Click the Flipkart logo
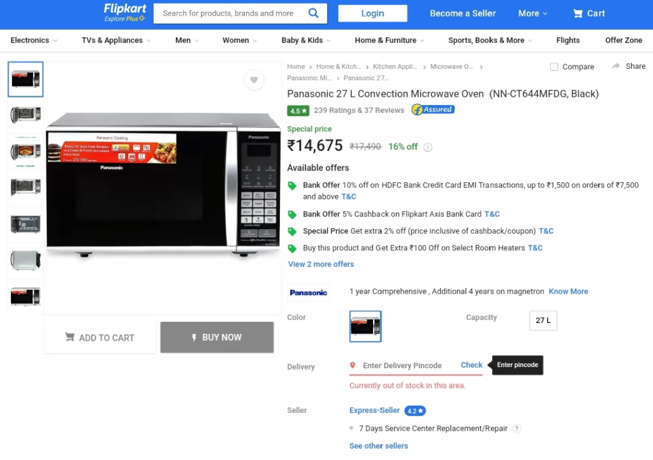 tap(125, 9)
